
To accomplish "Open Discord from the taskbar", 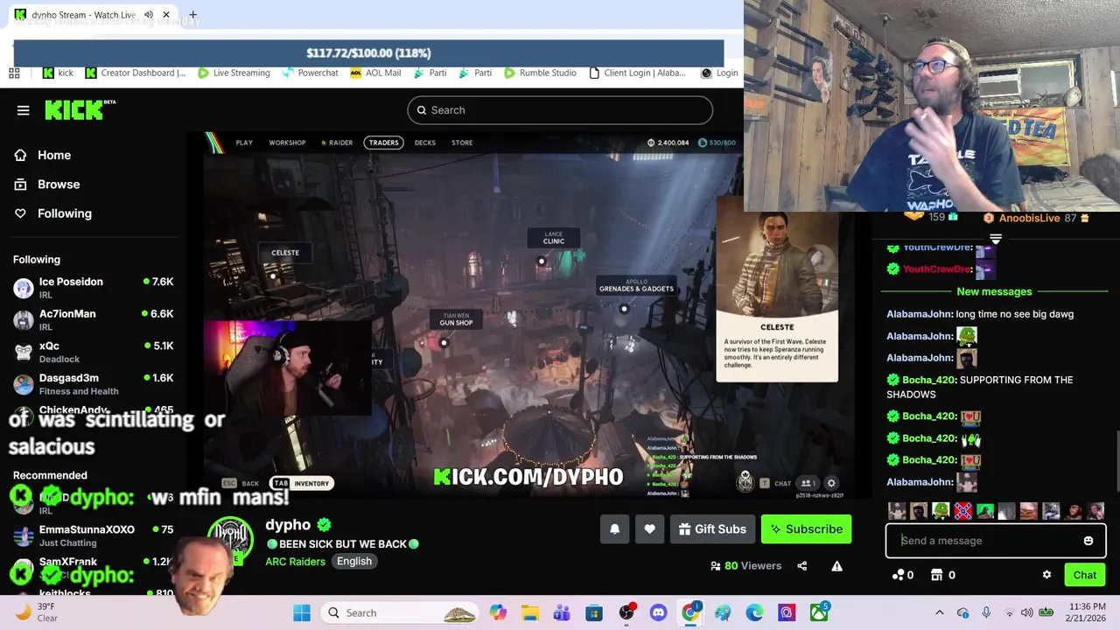I will point(658,612).
